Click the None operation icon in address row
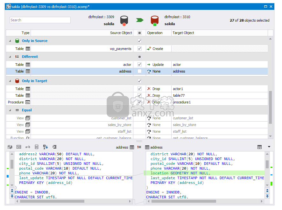This screenshot has width=282, height=210. coord(149,71)
